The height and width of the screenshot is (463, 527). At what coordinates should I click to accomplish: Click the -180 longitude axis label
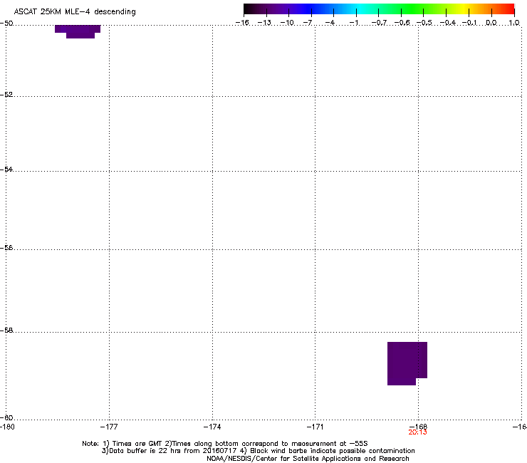tap(7, 427)
